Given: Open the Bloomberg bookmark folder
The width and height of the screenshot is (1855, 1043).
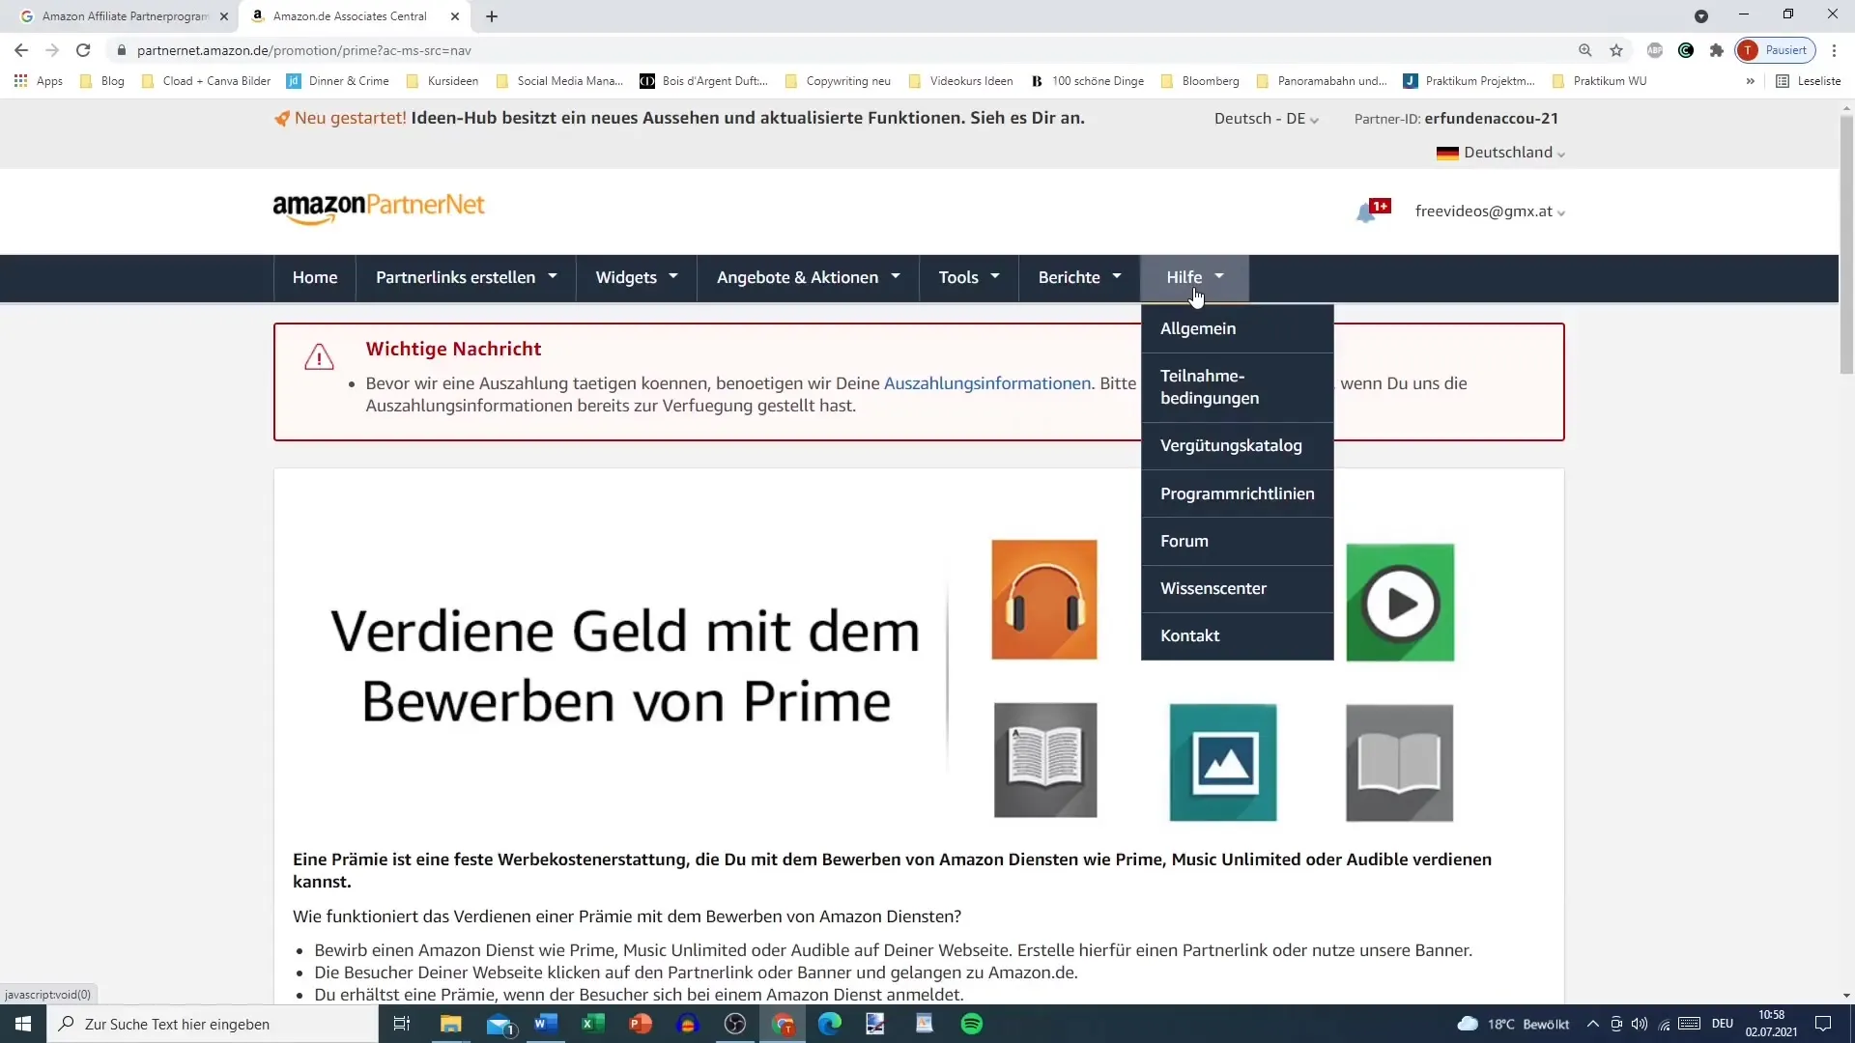Looking at the screenshot, I should point(1200,81).
